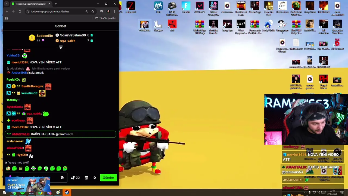Click the webcam overlay of streamer
348x196 pixels.
tap(306, 120)
